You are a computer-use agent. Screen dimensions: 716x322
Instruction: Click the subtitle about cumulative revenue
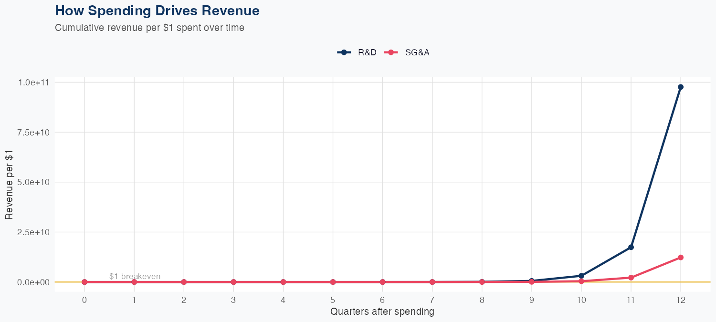tap(149, 28)
